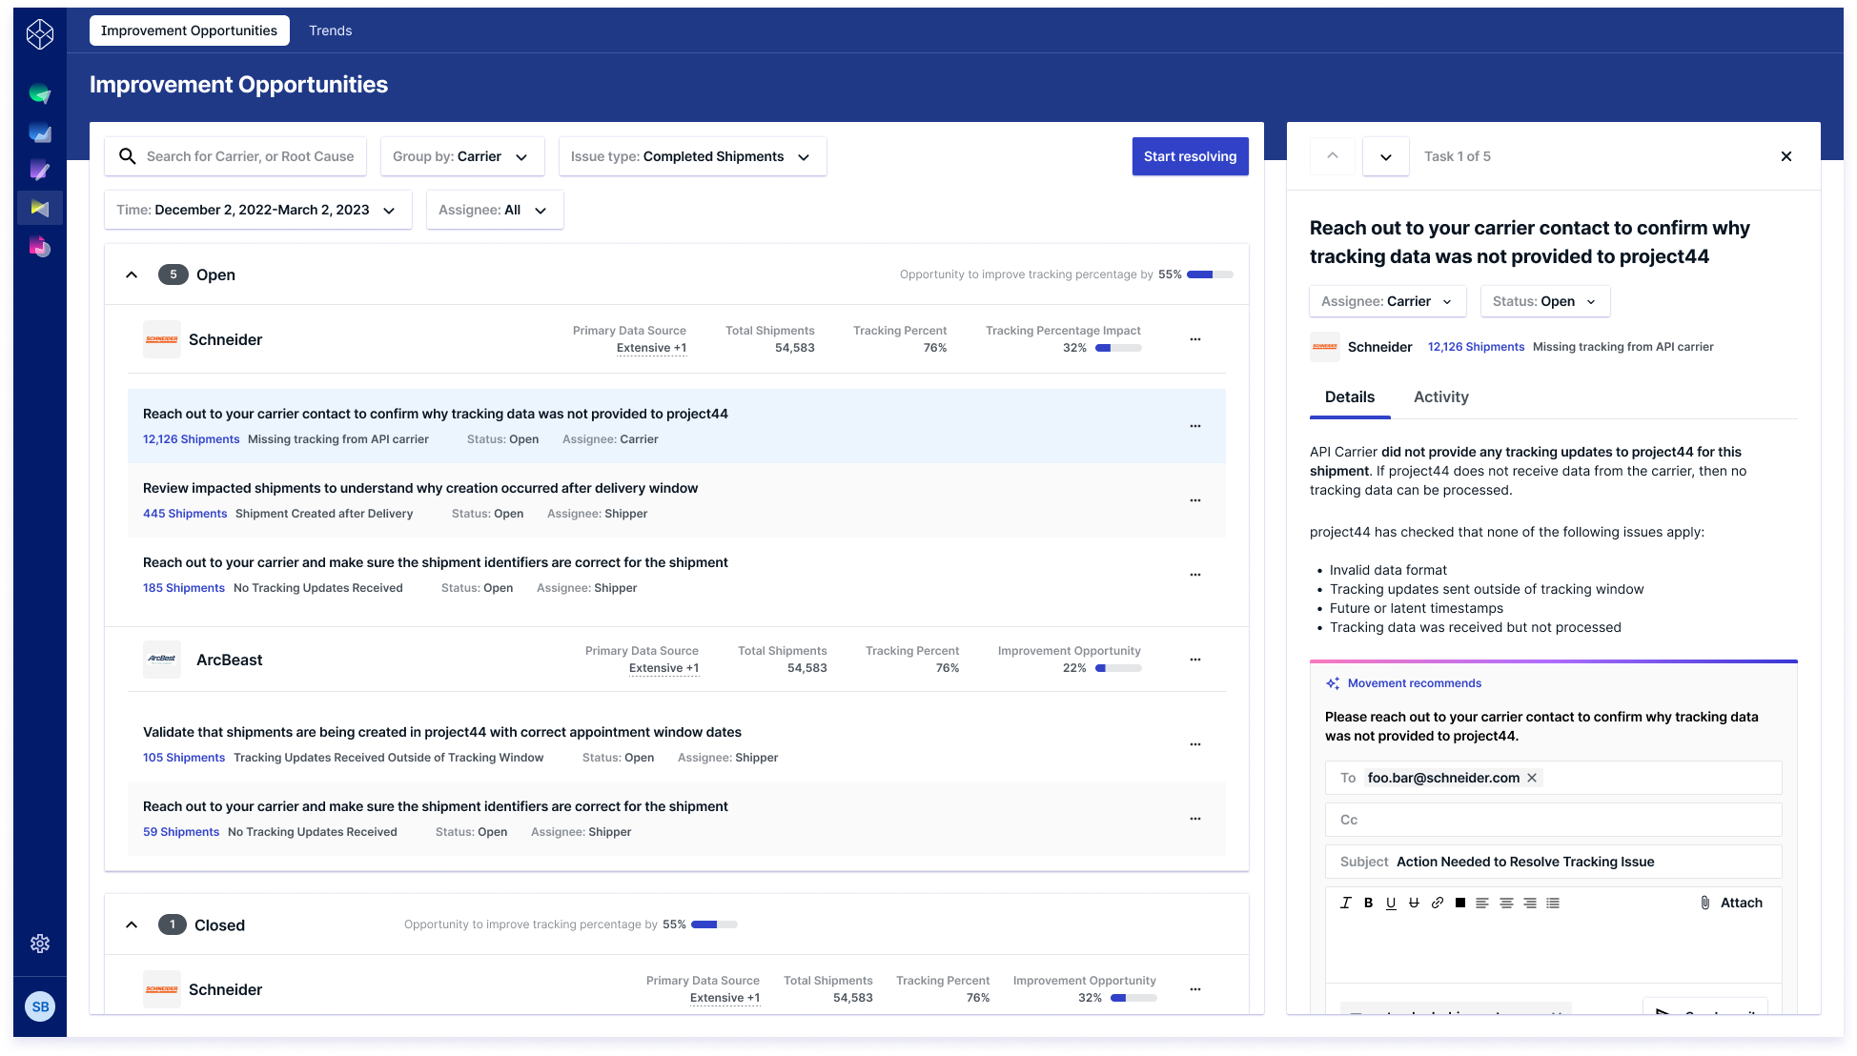Collapse the Open group section
1857x1056 pixels.
[x=132, y=274]
